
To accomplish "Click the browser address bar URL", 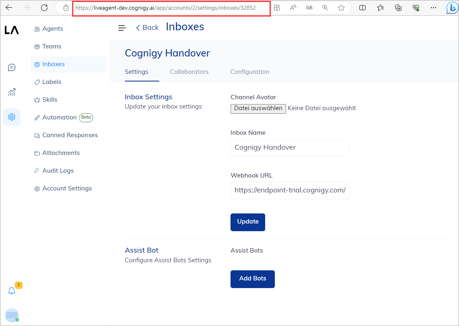I will point(165,8).
